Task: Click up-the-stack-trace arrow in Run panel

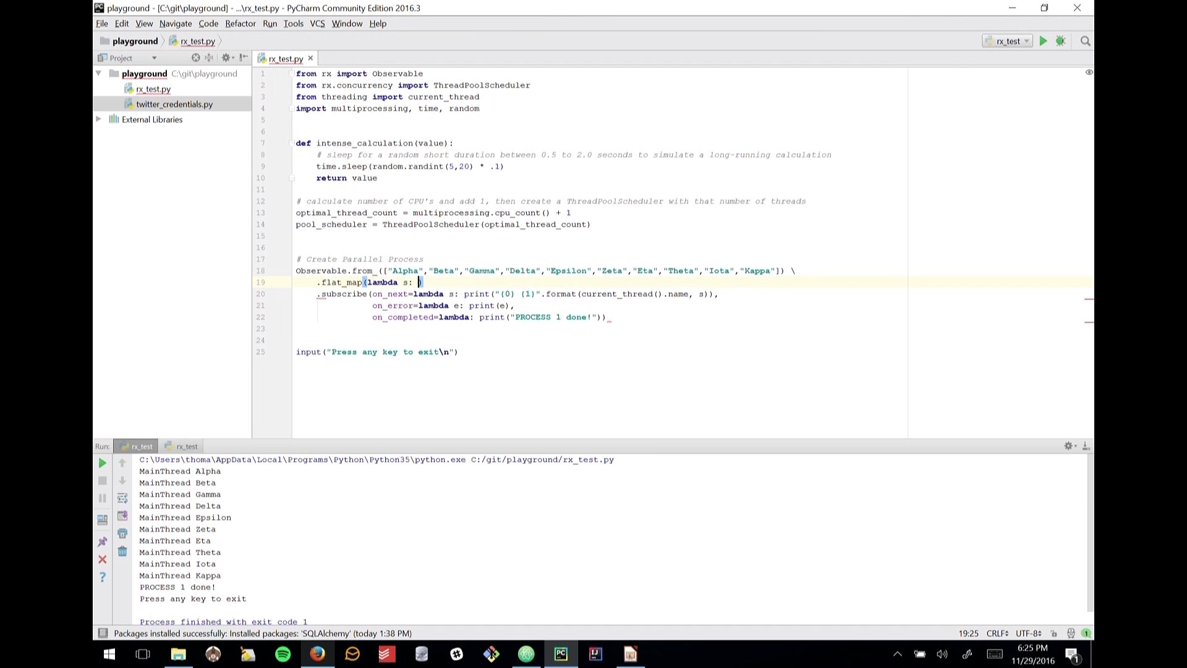Action: click(122, 463)
